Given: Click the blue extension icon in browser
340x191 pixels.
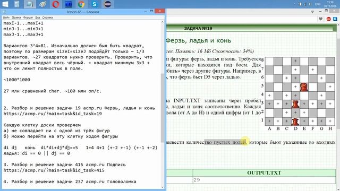Looking at the screenshot, I should pyautogui.click(x=335, y=19).
